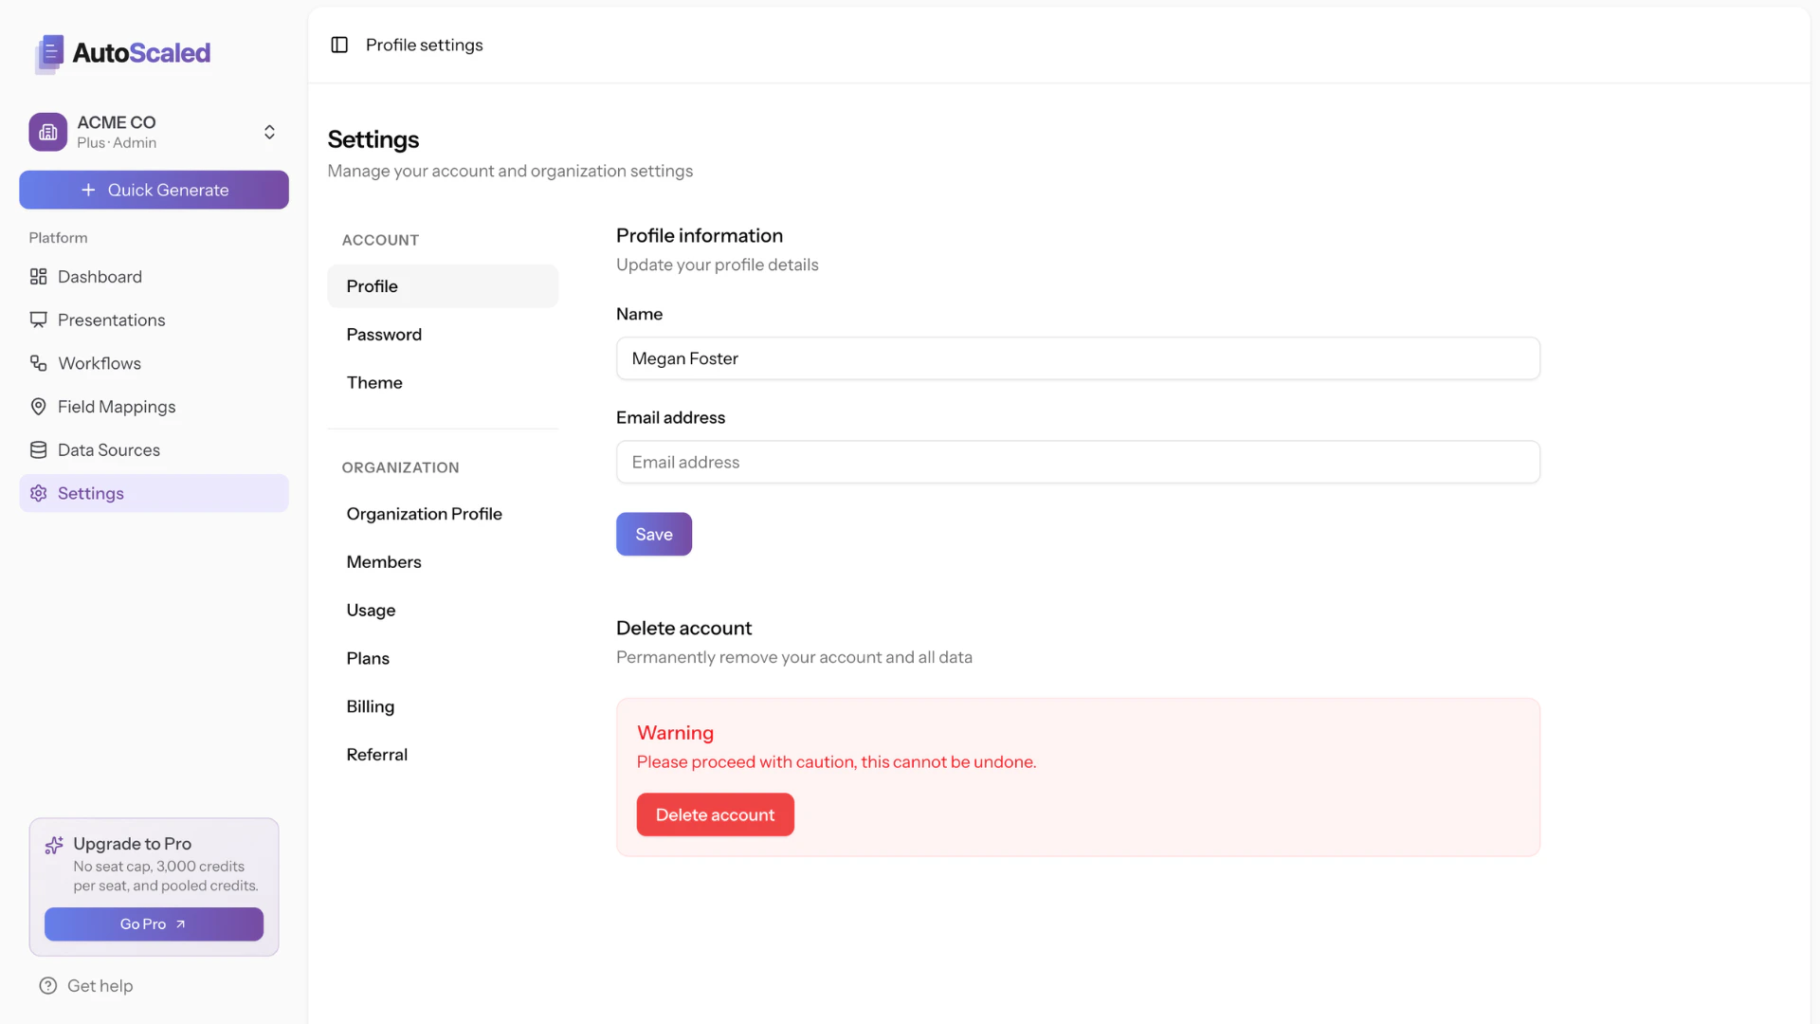Click the Settings gear icon
Image resolution: width=1820 pixels, height=1024 pixels.
point(38,493)
